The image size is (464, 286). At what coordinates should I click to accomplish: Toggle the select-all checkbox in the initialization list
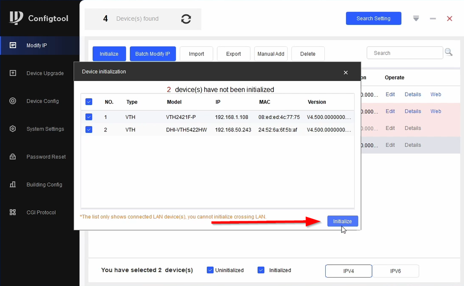[89, 102]
